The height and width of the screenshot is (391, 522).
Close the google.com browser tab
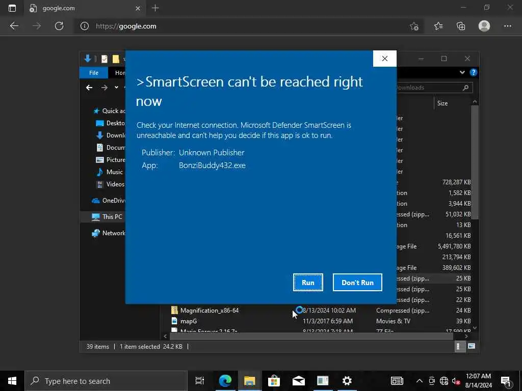(138, 8)
